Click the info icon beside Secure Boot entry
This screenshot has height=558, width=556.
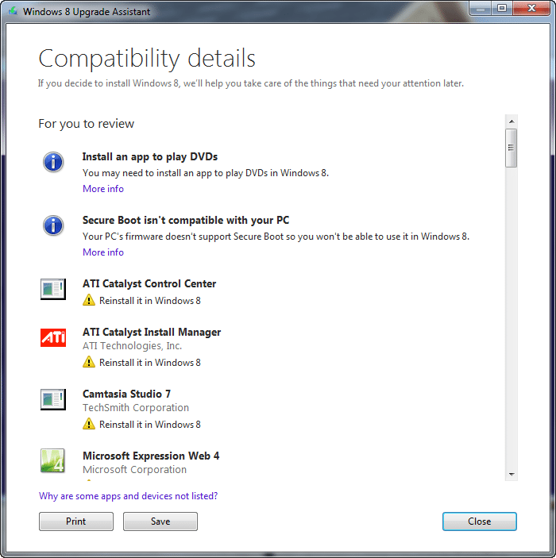pyautogui.click(x=53, y=225)
